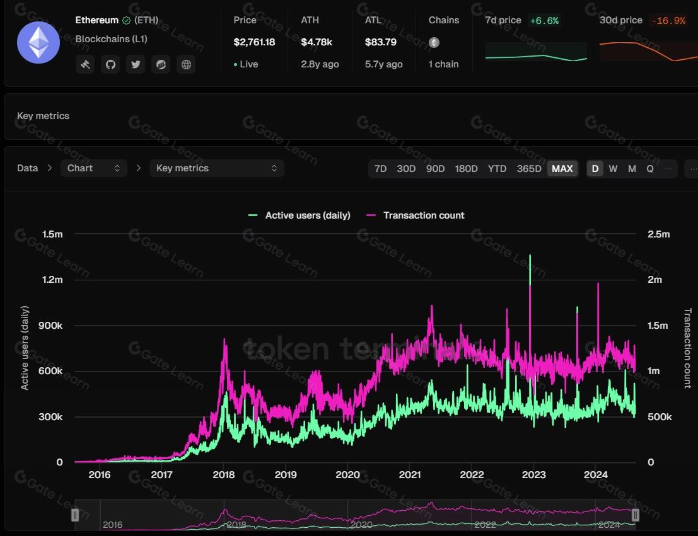This screenshot has width=698, height=536.
Task: Toggle Transaction count legend series
Action: click(416, 215)
